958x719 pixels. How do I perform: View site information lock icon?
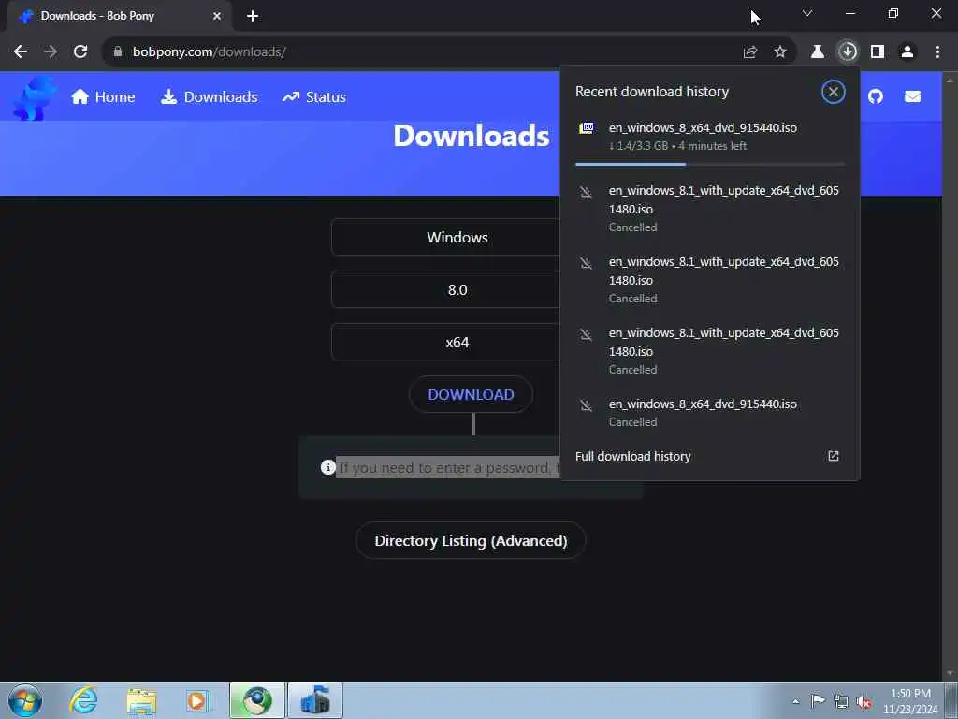117,52
